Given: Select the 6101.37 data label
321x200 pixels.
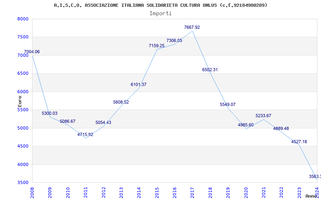Looking at the screenshot, I should (x=138, y=84).
